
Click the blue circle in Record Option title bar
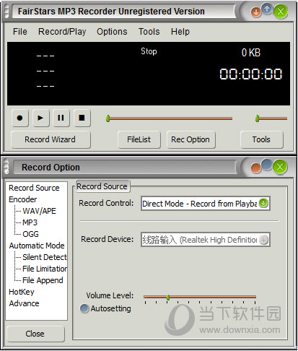point(266,165)
